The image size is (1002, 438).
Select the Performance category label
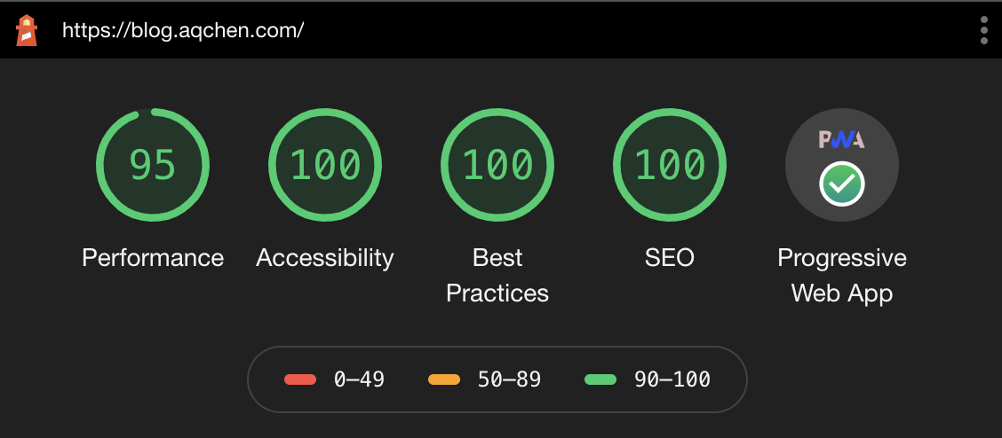pyautogui.click(x=153, y=258)
